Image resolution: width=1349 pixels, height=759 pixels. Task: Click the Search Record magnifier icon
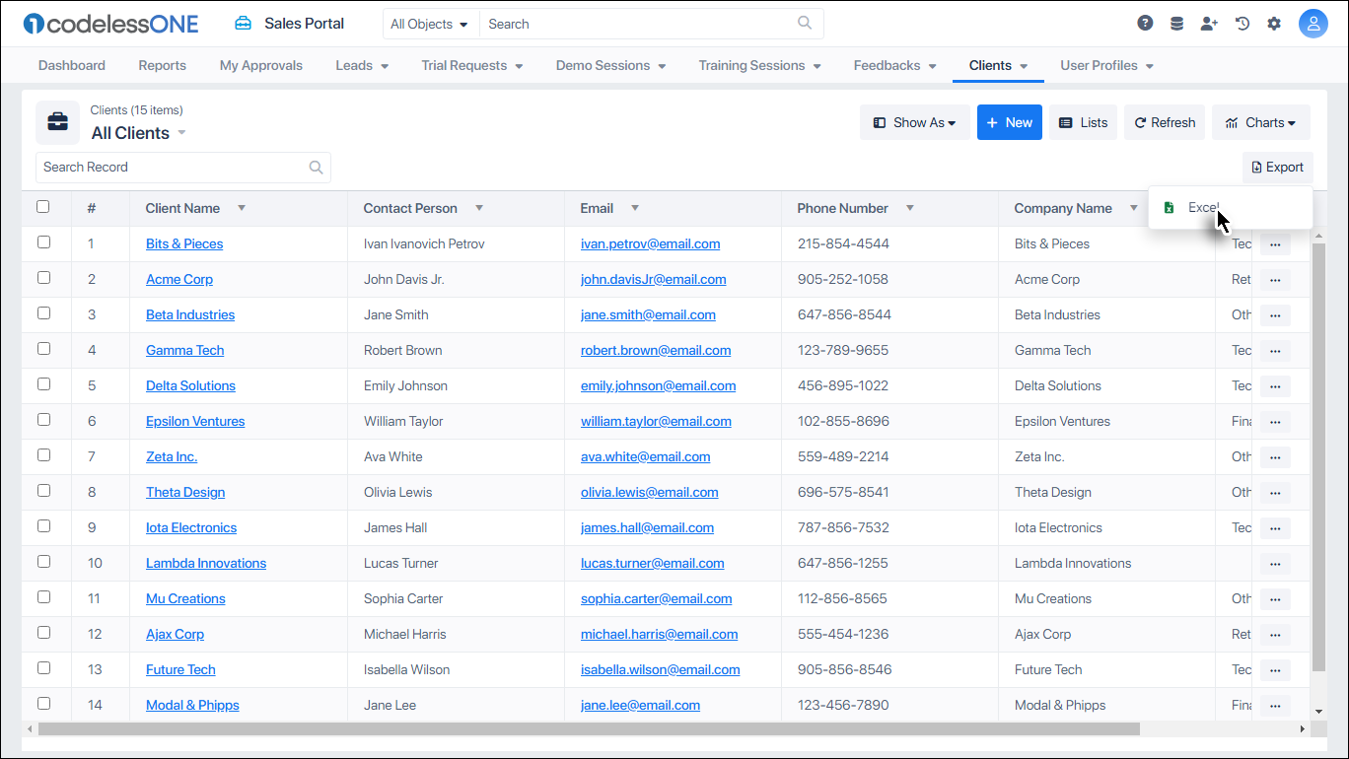coord(316,168)
